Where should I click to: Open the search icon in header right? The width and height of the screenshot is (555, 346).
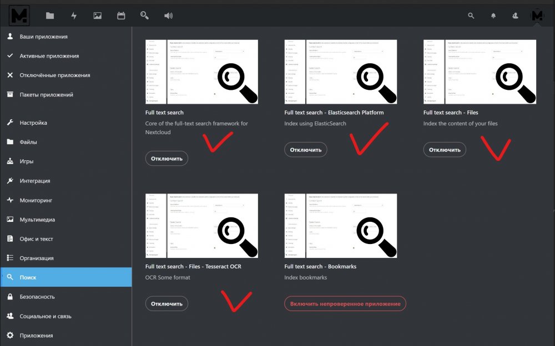pyautogui.click(x=471, y=16)
